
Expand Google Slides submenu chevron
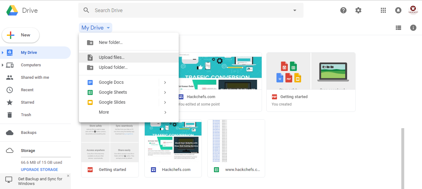point(165,102)
